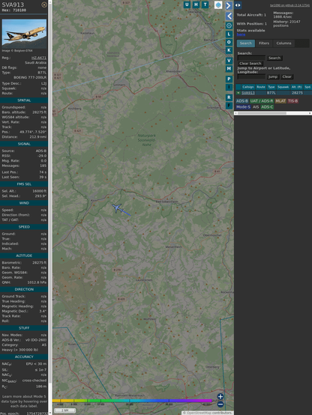
Task: Select the SVA913 row in aircraft table
Action: (x=274, y=93)
